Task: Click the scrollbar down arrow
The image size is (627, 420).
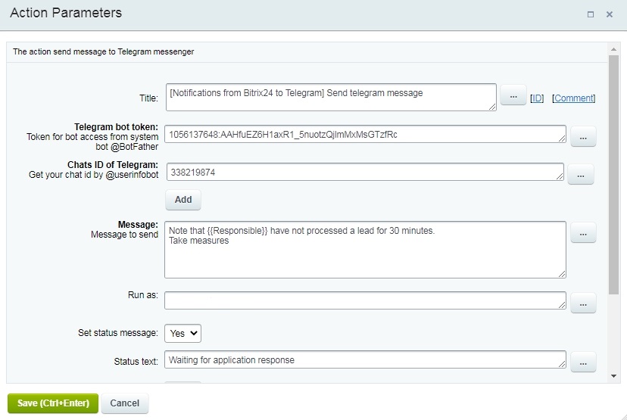Action: coord(613,376)
